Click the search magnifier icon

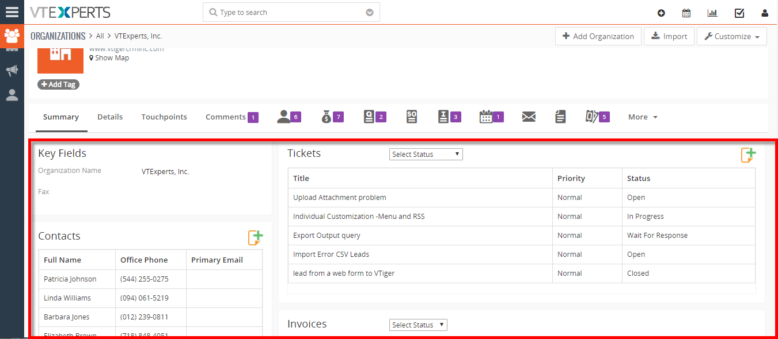[213, 13]
